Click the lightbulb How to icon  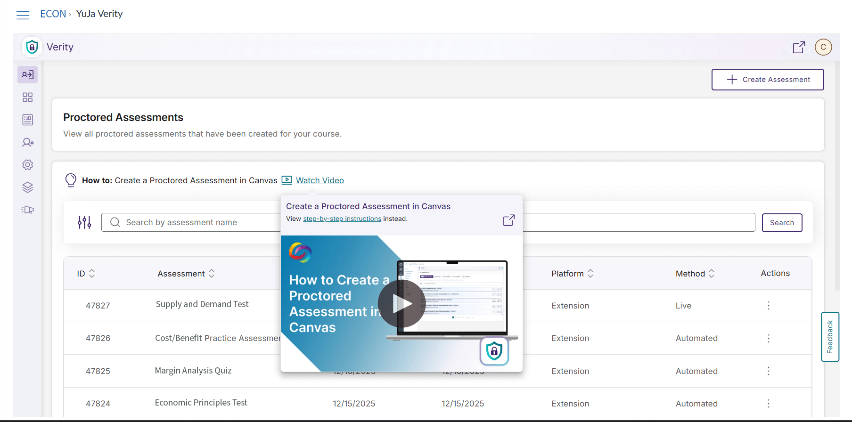[71, 180]
